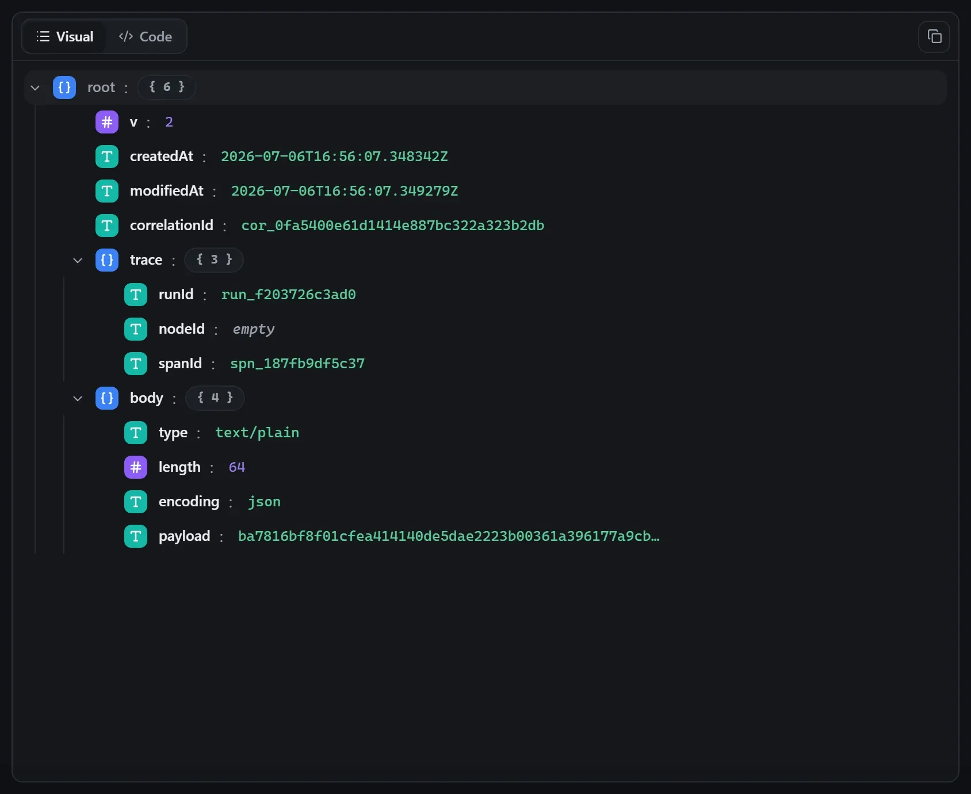Click the text icon beside nodeId

136,329
